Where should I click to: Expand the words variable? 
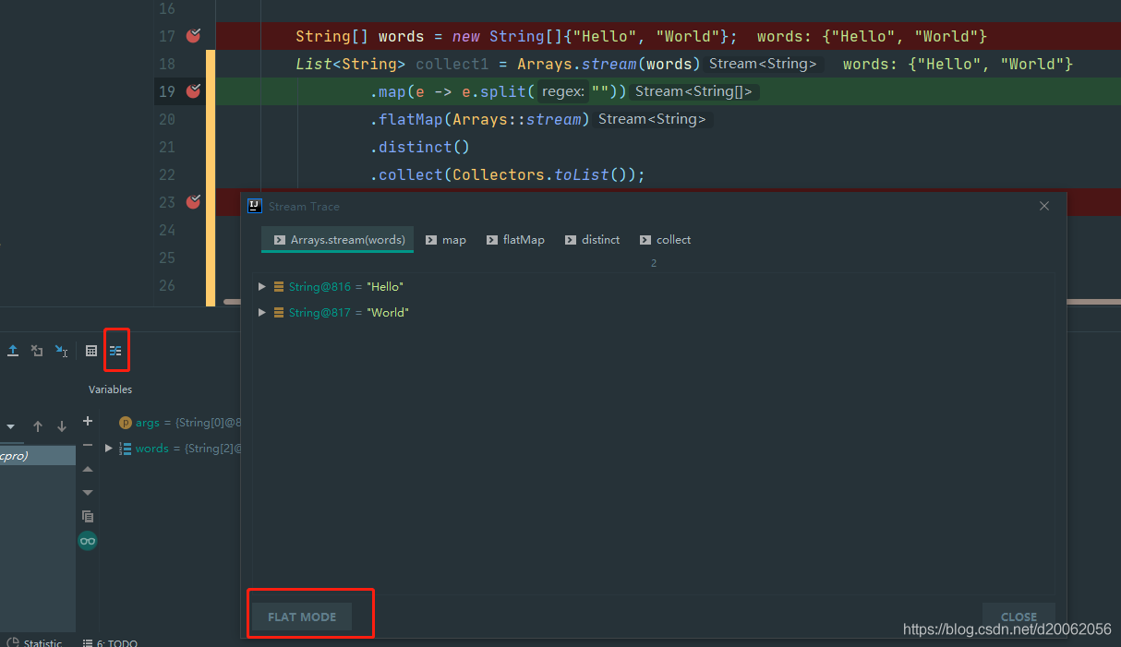pyautogui.click(x=108, y=448)
